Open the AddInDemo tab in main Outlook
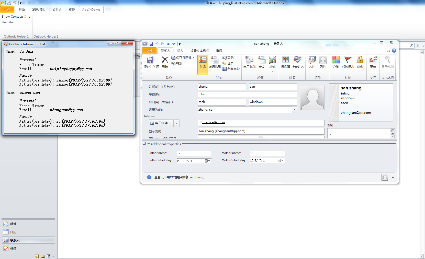Screen dimensions: 425x259 pyautogui.click(x=91, y=10)
